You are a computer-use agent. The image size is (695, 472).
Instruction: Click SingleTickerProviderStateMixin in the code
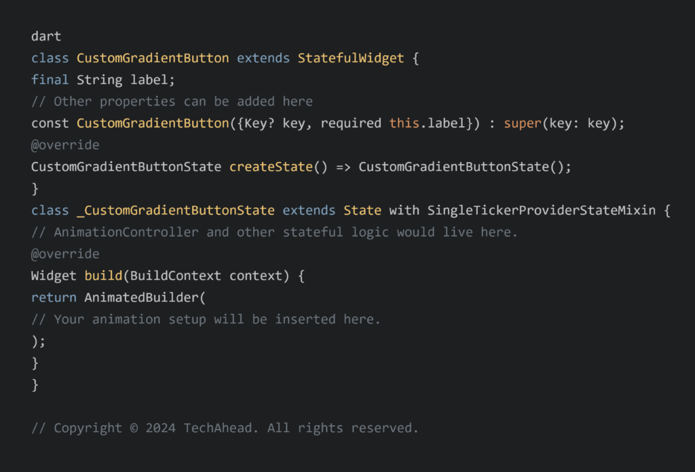click(x=541, y=210)
